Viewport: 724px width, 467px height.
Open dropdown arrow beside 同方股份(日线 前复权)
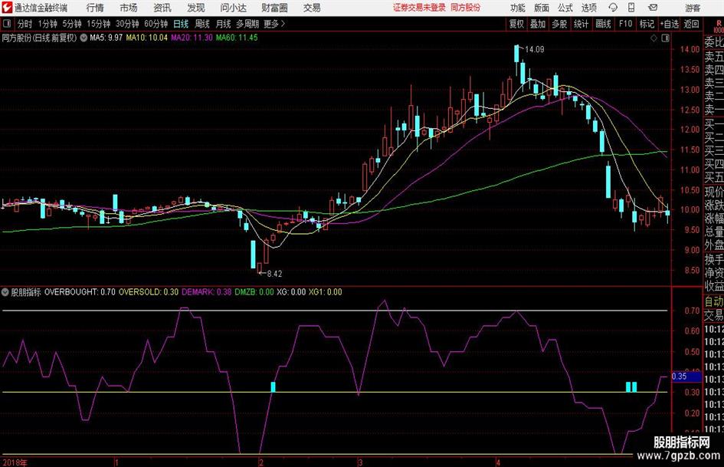point(84,38)
